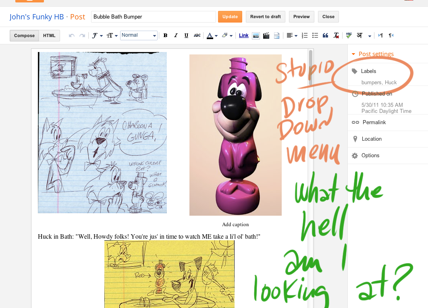428x308 pixels.
Task: Click the remove formatting icon
Action: 336,35
